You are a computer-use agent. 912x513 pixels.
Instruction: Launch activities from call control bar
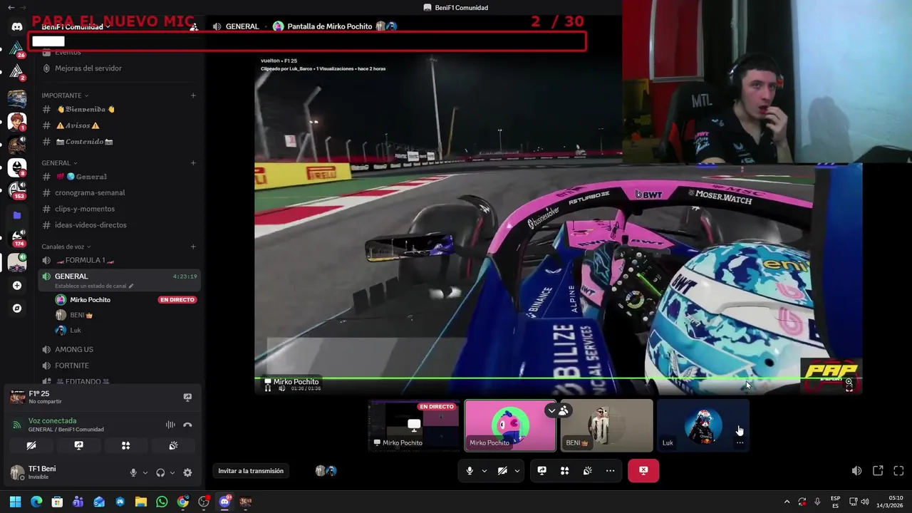click(x=564, y=471)
